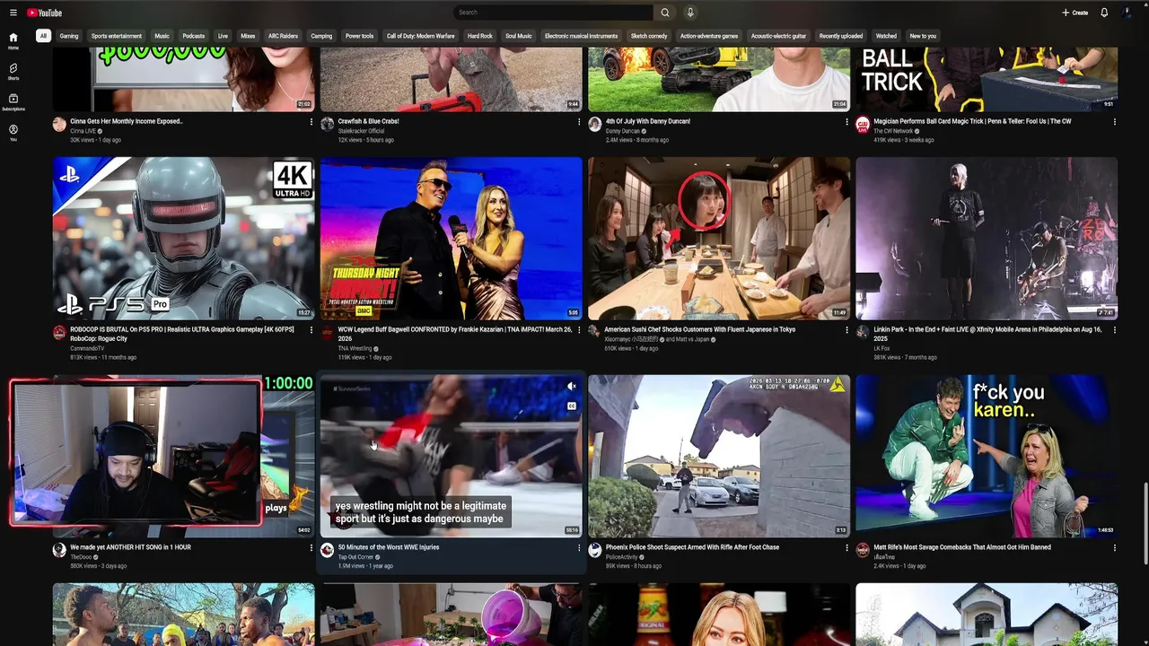Select the Music filter chip

(x=162, y=36)
